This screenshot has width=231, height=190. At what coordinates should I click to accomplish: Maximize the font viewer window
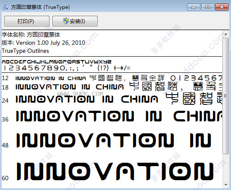(x=208, y=7)
